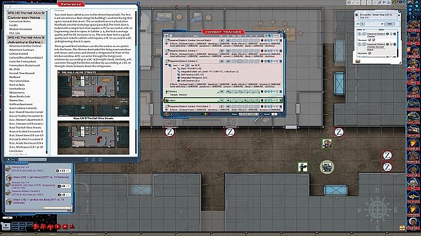Click the second map thumbnail in Reference
Screen dimensions: 421x236
pyautogui.click(x=93, y=137)
